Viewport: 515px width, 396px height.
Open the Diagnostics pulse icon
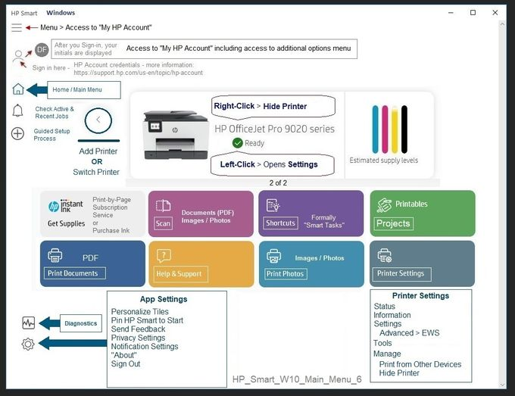click(28, 323)
